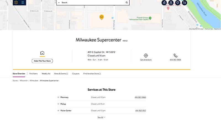Open the account profile icon

[171, 3]
